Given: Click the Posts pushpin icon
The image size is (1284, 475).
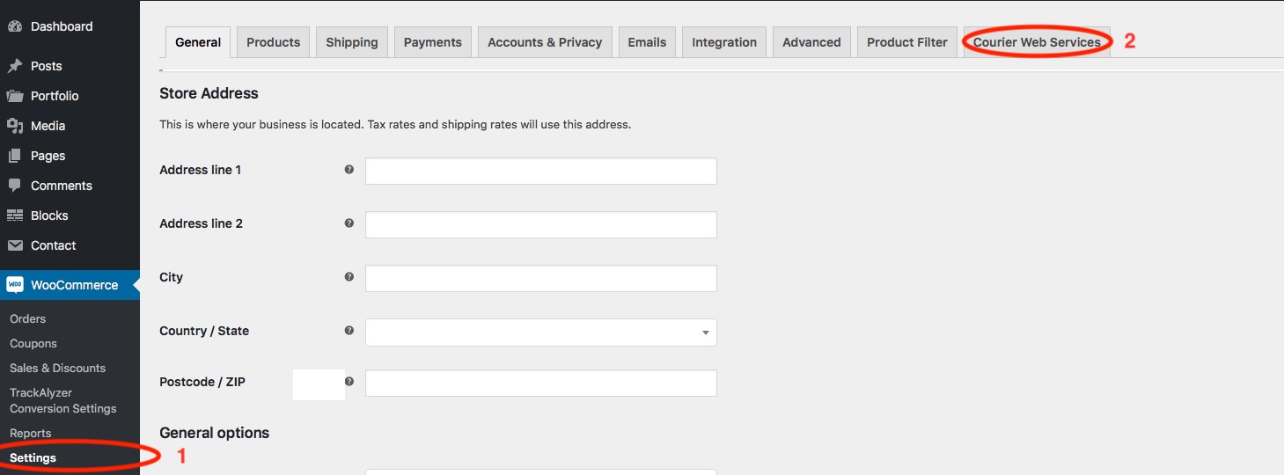Looking at the screenshot, I should coord(15,66).
